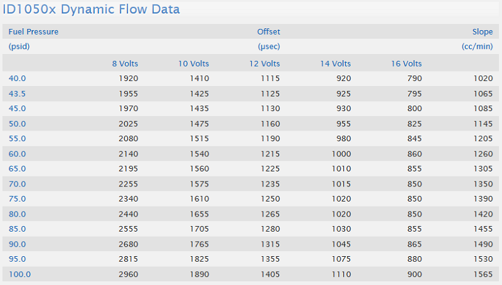
Task: Select the 1565 slope value cell
Action: tap(483, 274)
